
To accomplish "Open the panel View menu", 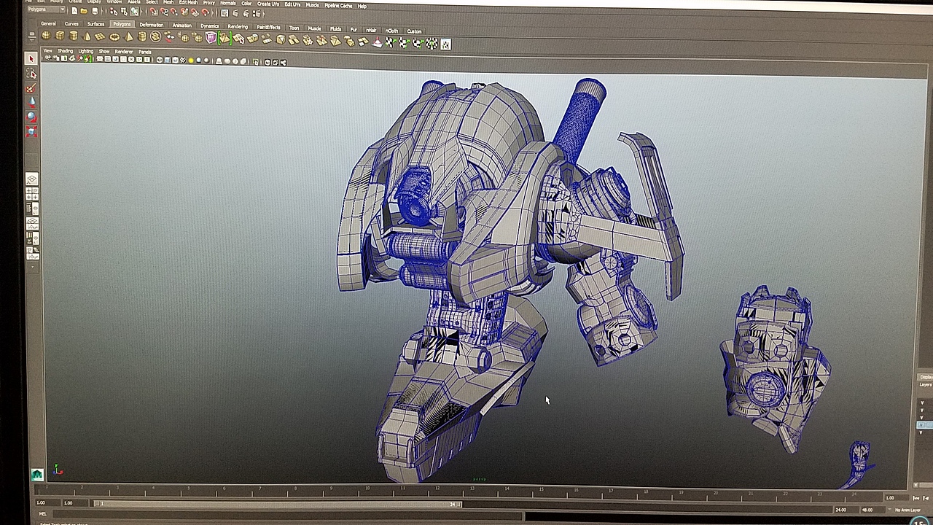I will click(x=48, y=50).
